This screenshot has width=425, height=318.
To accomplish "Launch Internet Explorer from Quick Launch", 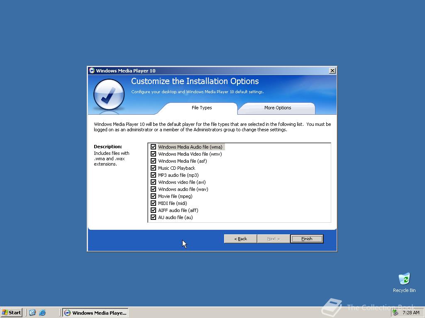I will pos(42,313).
